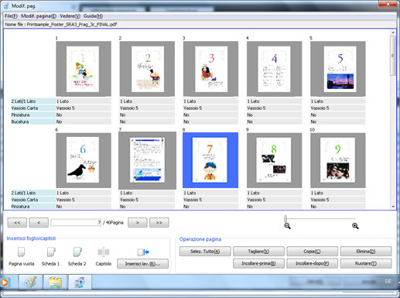Click '1 Lato' value under page 5
The height and width of the screenshot is (298, 400).
[338, 101]
